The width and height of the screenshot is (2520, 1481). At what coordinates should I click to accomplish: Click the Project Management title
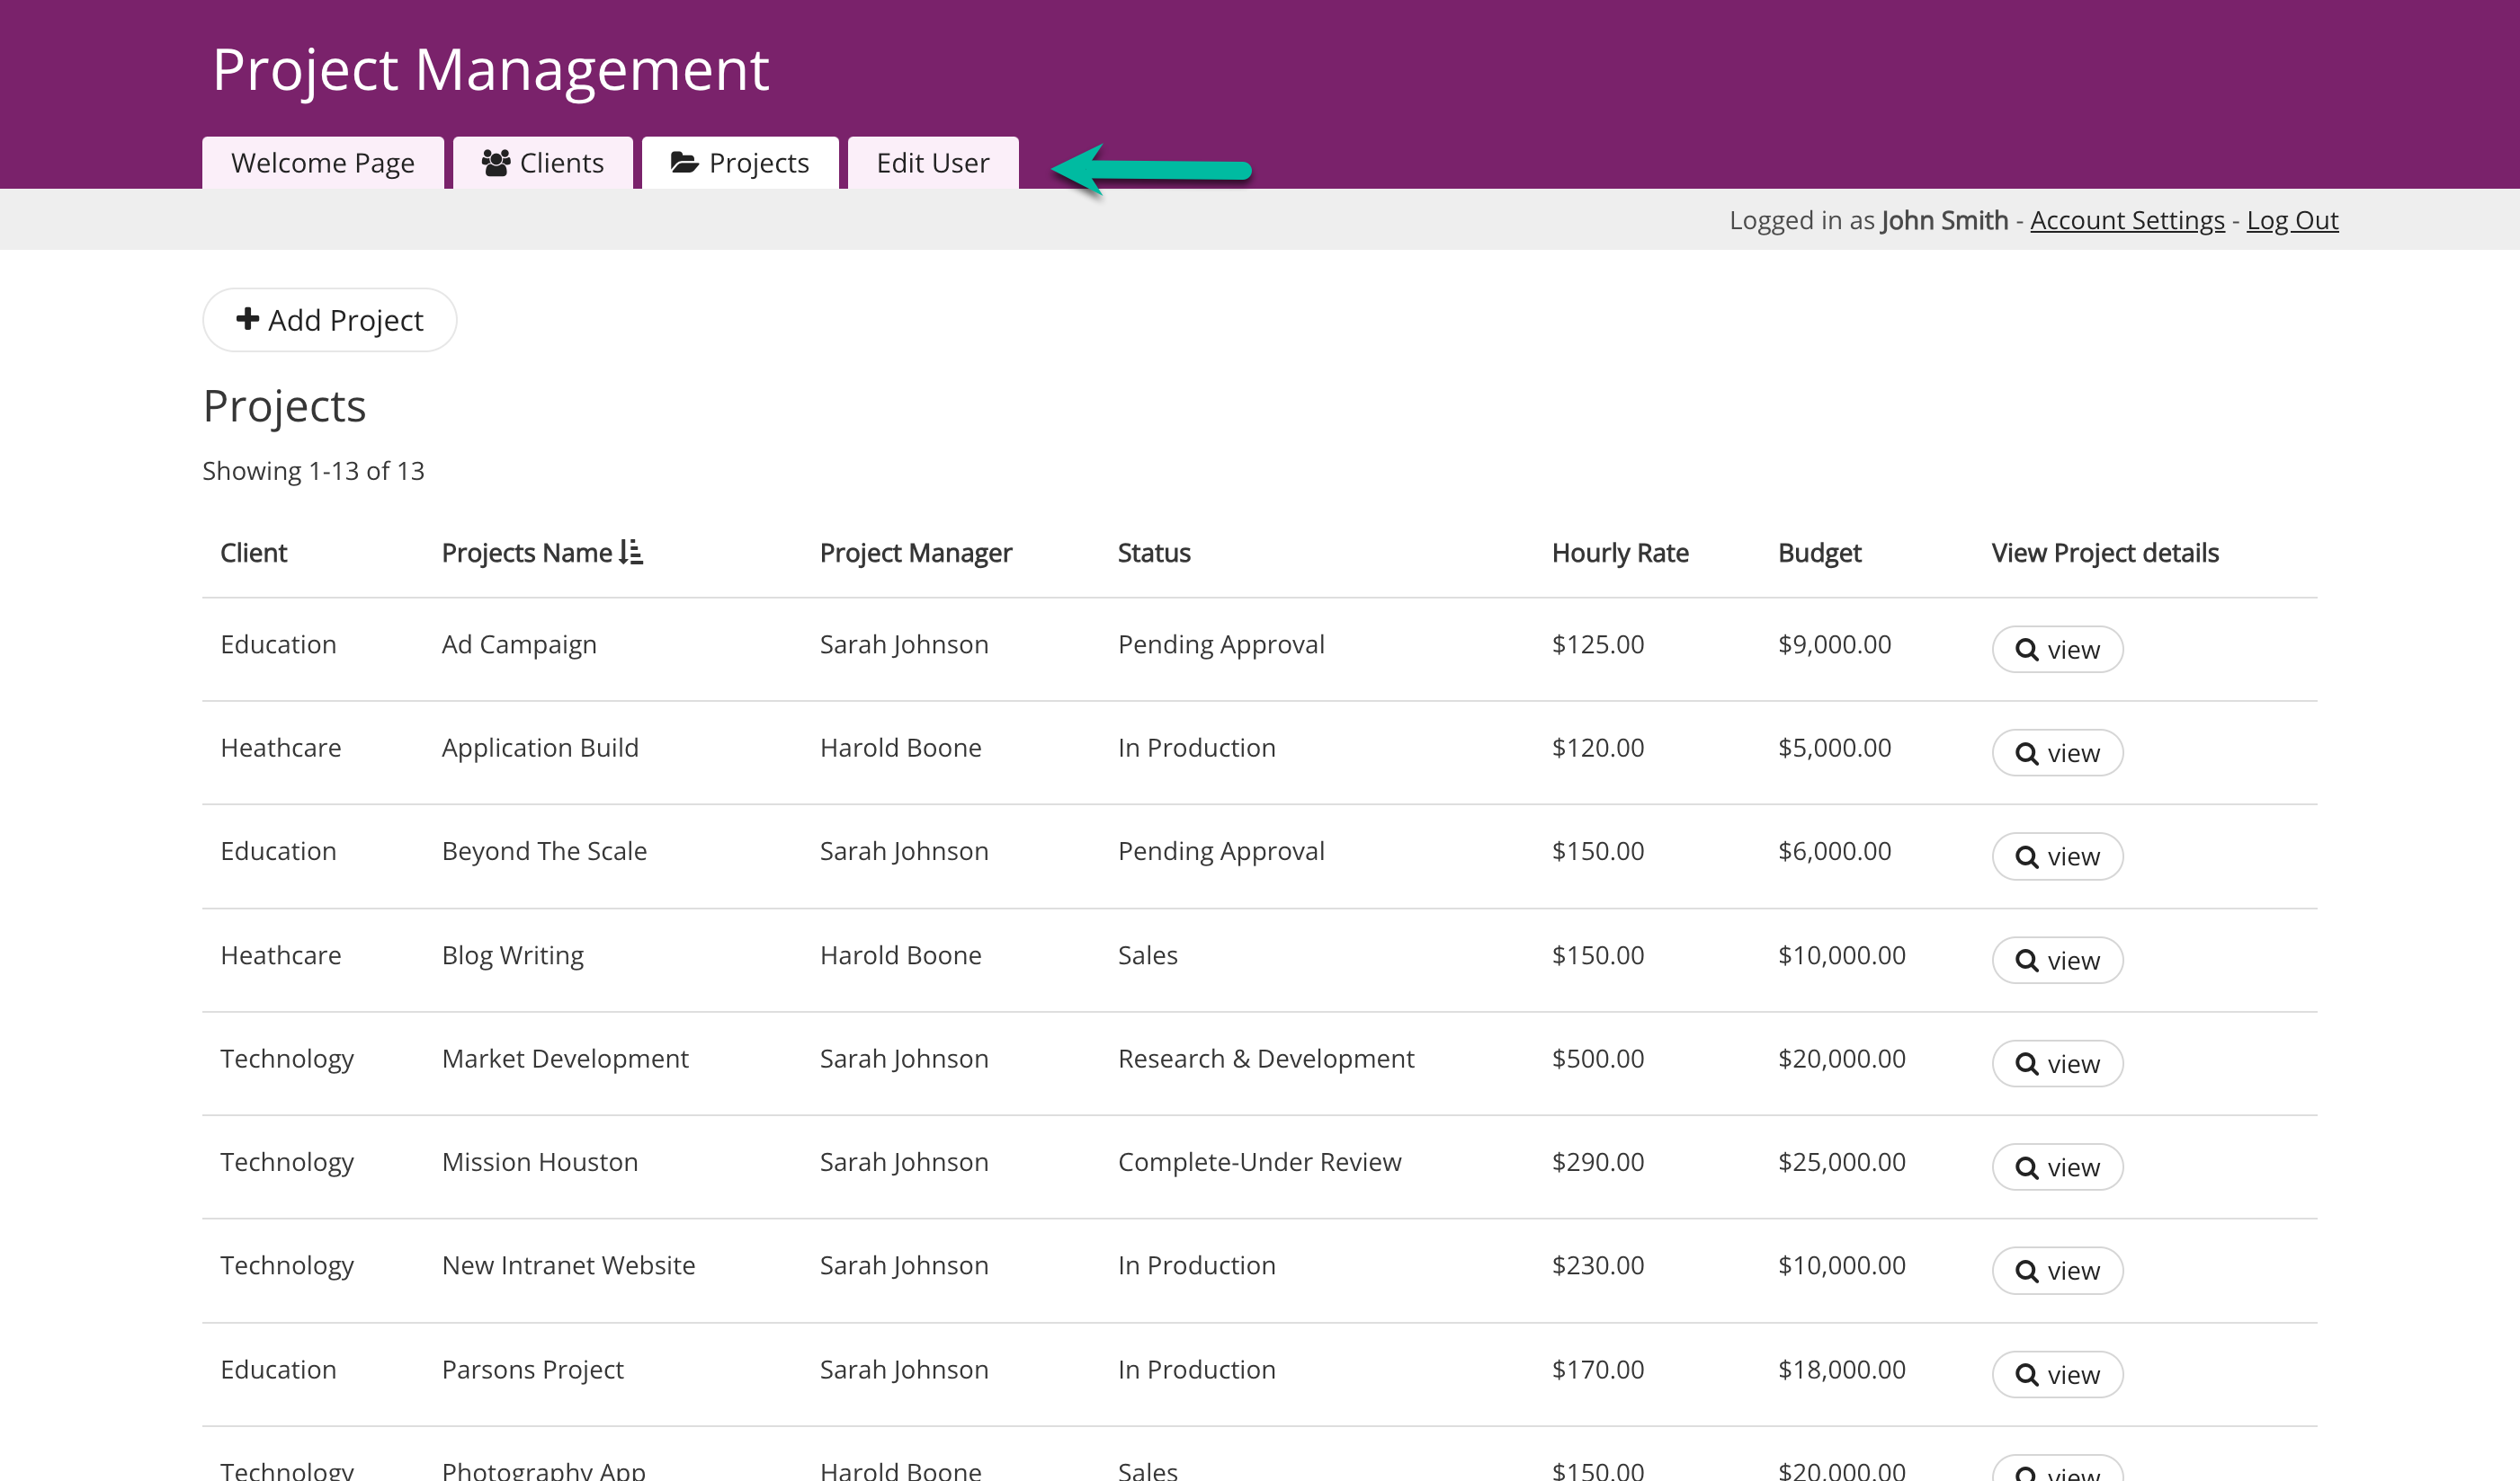[490, 70]
